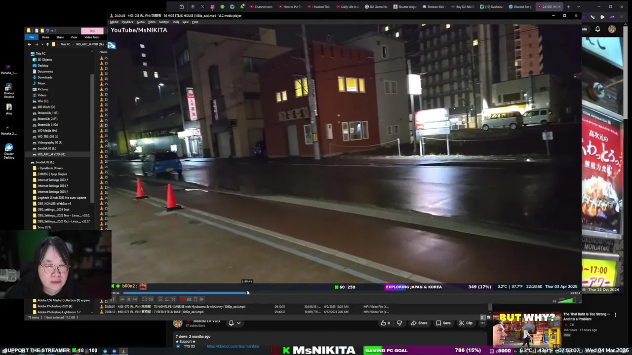Open ebay desktop shortcut icon
Image resolution: width=632 pixels, height=355 pixels.
(x=8, y=108)
